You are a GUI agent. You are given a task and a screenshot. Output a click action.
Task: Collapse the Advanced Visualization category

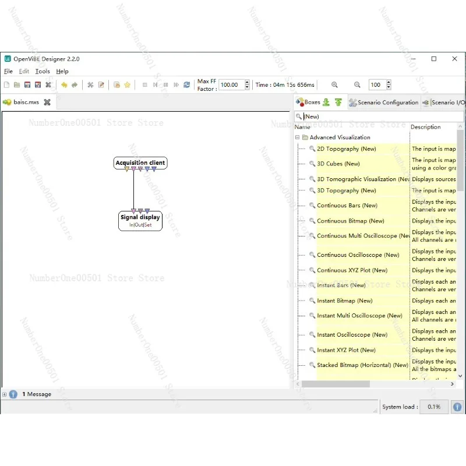click(297, 137)
